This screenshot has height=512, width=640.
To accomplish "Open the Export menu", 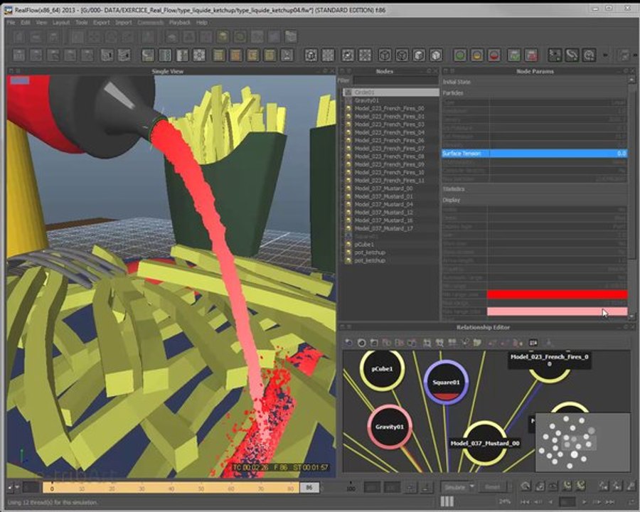I will pos(101,23).
